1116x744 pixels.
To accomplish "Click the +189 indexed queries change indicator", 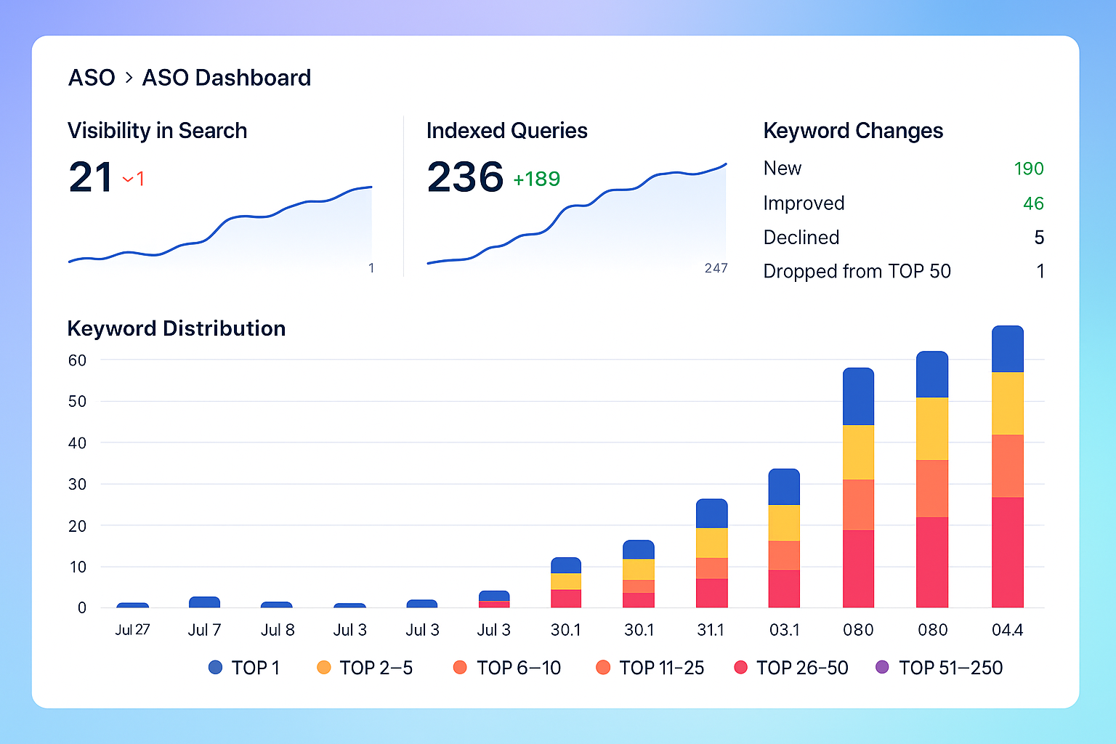I will tap(536, 179).
